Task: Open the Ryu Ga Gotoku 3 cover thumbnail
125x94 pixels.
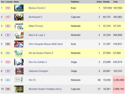Action: [x=19, y=62]
